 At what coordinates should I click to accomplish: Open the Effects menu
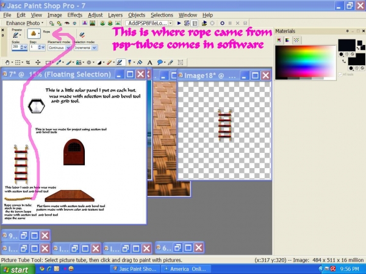74,15
